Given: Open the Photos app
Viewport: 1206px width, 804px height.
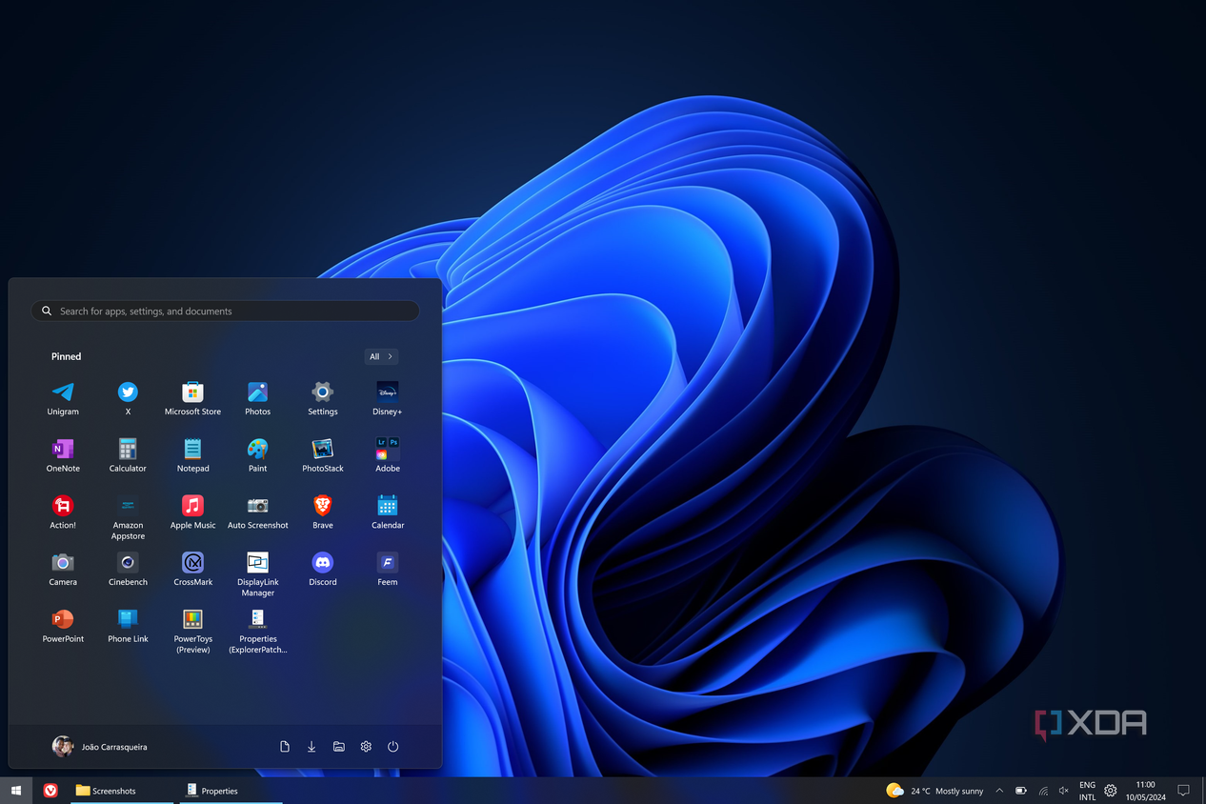Looking at the screenshot, I should [257, 398].
